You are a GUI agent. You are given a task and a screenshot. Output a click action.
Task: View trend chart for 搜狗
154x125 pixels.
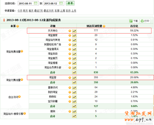click(x=74, y=112)
